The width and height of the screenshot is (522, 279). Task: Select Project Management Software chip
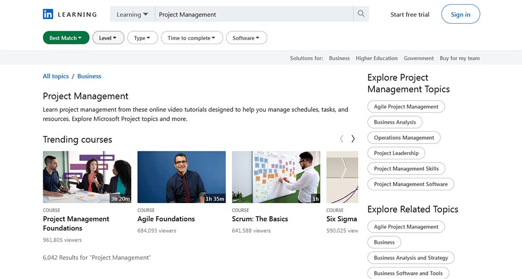pyautogui.click(x=411, y=184)
